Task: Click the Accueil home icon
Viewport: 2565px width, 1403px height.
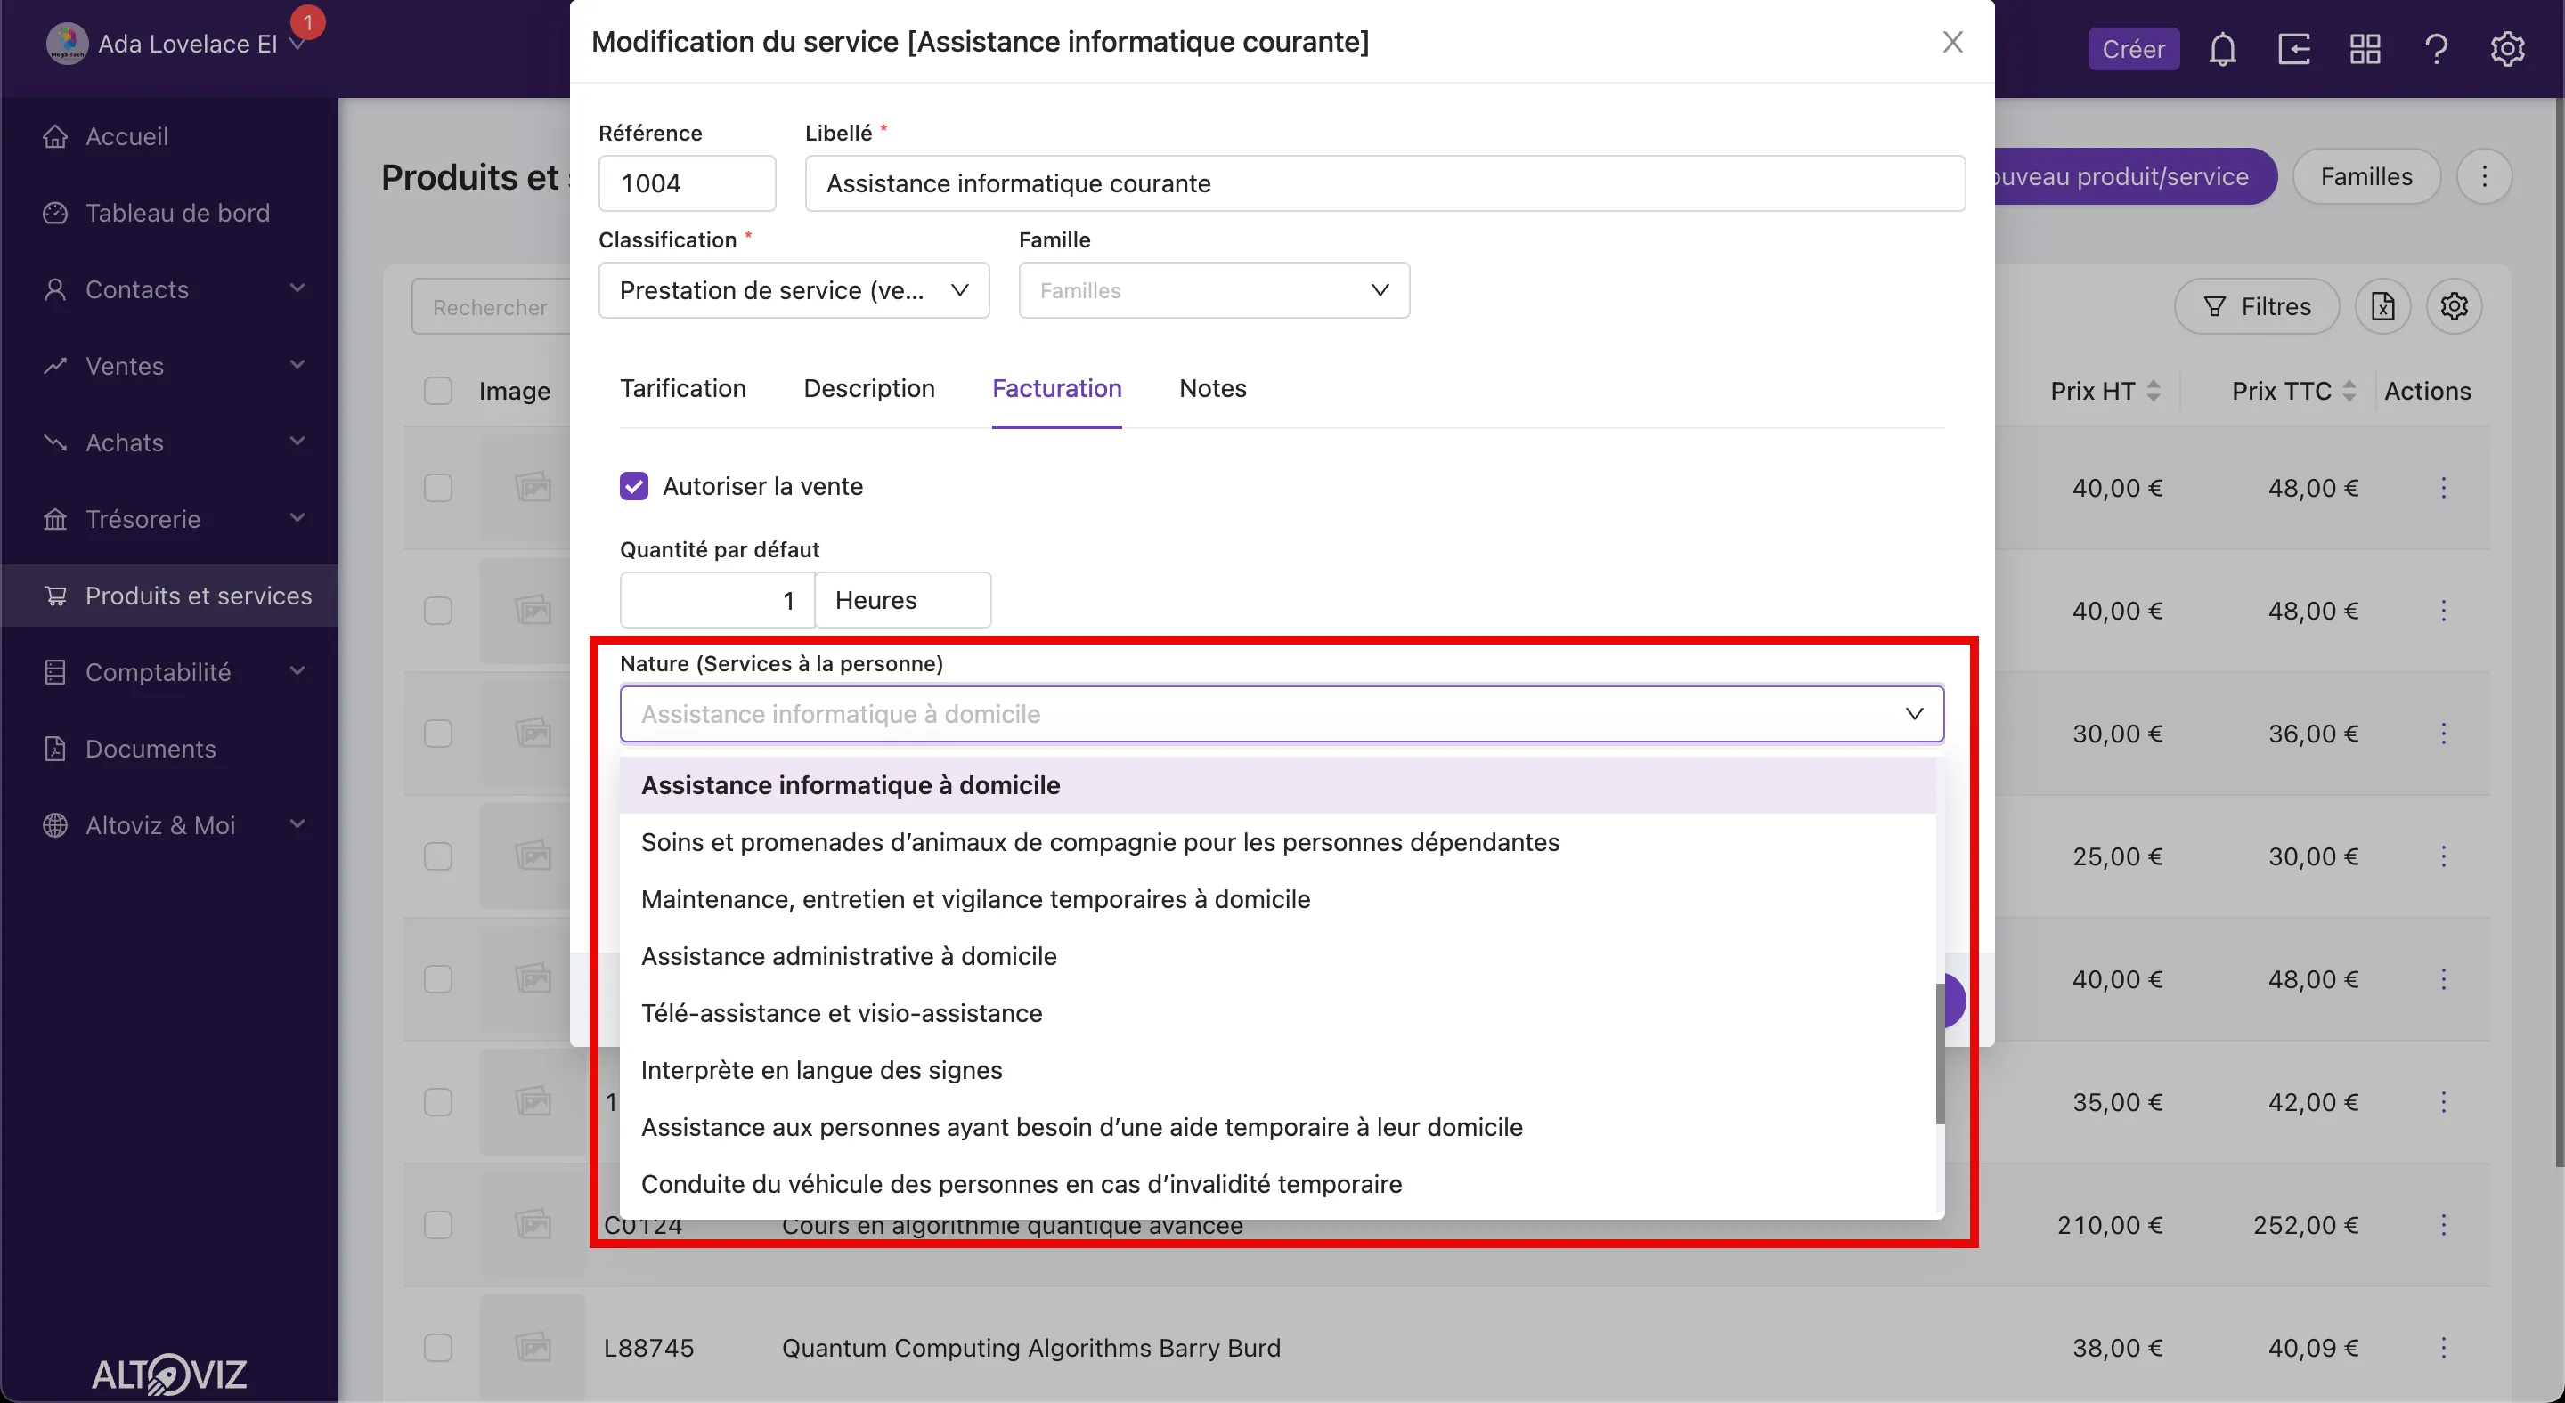Action: [x=56, y=136]
